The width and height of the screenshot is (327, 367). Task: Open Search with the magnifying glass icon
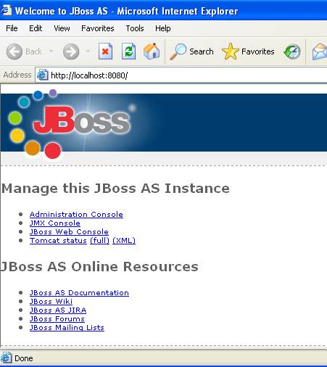(x=191, y=51)
